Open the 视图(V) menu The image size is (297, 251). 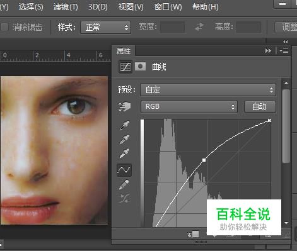tap(131, 7)
